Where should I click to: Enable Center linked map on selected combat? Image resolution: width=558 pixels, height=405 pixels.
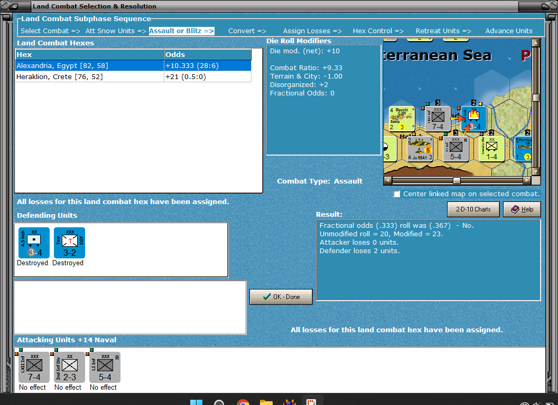click(396, 194)
